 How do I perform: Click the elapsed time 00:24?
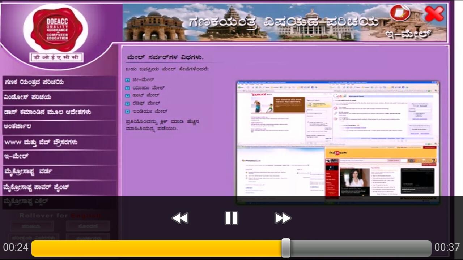16,247
